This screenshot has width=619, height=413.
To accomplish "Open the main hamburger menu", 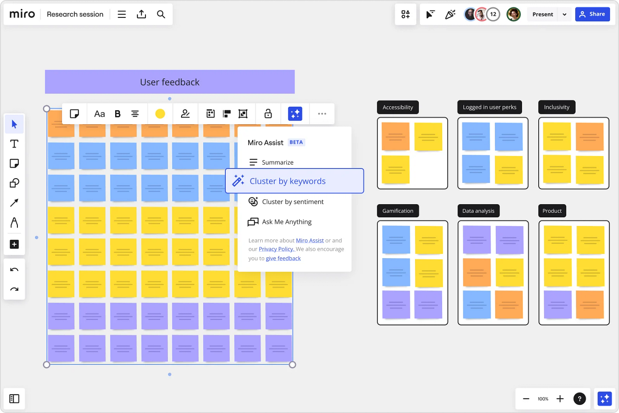I will coord(122,14).
